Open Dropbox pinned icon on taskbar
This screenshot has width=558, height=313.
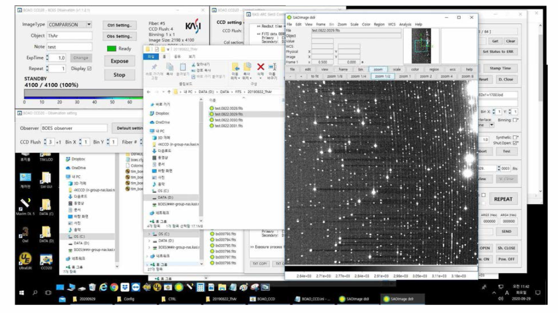[x=125, y=287]
